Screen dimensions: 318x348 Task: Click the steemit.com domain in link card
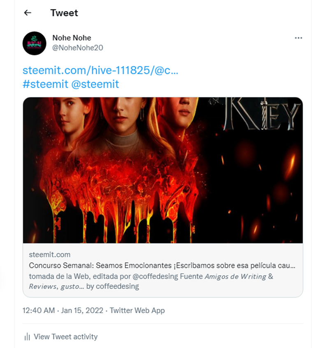click(50, 254)
